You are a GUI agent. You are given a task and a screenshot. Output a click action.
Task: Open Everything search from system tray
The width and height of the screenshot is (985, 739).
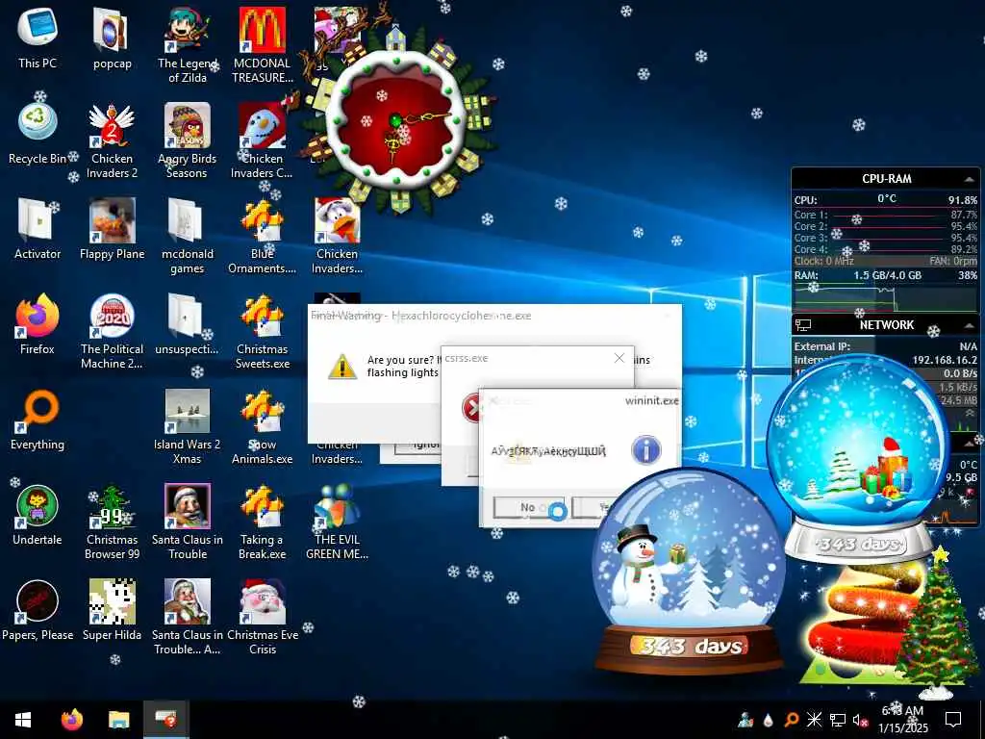[791, 720]
